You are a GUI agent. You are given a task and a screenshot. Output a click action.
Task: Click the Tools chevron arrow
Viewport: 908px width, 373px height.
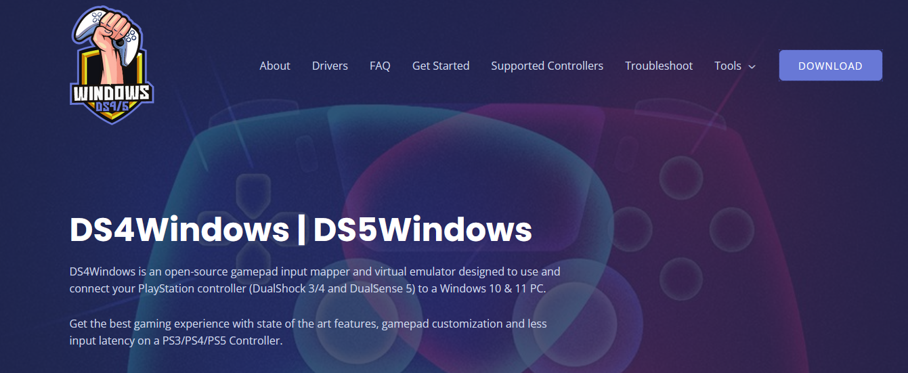(752, 66)
